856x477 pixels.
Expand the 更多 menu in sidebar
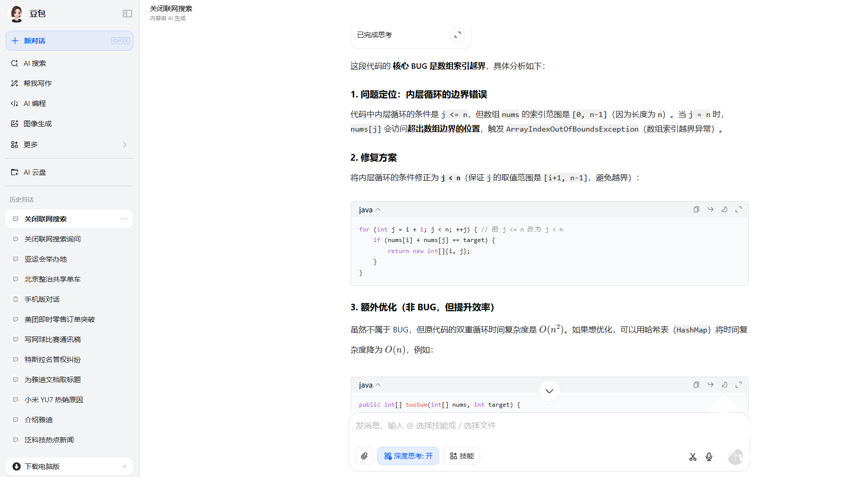pos(69,145)
